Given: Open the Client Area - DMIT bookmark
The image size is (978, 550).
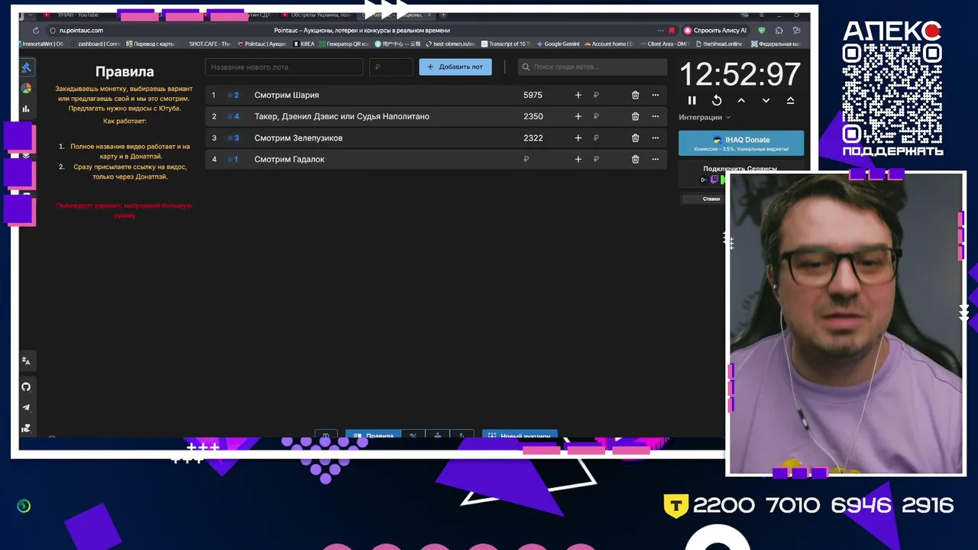Looking at the screenshot, I should 665,44.
